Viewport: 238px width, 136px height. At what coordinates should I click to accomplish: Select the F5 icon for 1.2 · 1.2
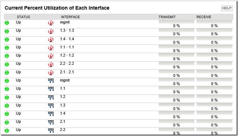(x=51, y=56)
